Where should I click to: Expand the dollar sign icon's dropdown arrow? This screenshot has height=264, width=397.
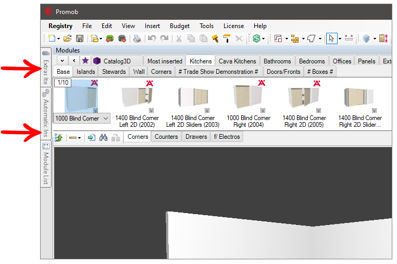[263, 38]
